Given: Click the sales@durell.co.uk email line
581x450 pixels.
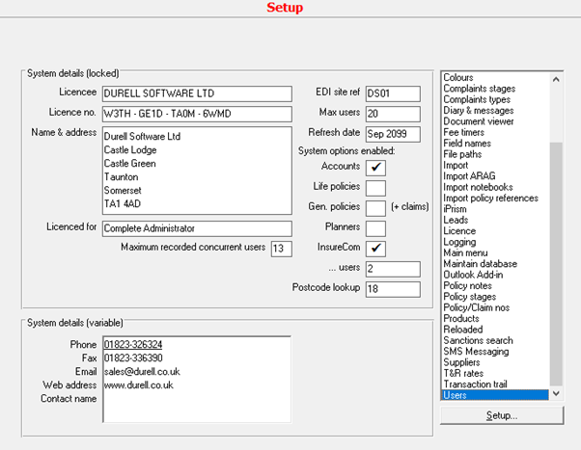Looking at the screenshot, I should 142,372.
